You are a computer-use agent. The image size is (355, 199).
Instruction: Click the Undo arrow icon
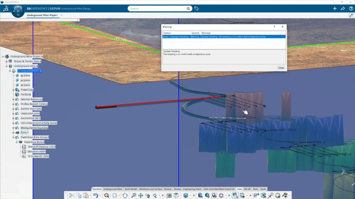point(95,195)
